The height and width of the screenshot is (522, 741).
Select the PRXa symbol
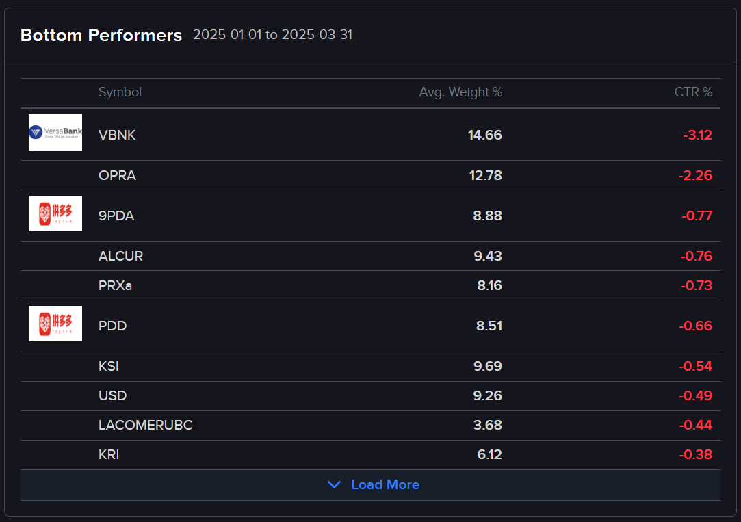[116, 285]
